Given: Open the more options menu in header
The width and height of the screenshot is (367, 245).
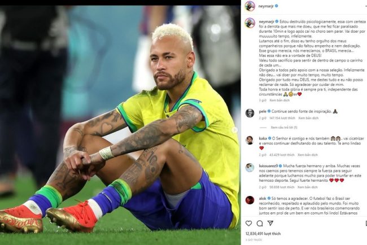Looking at the screenshot, I should pos(366,6).
